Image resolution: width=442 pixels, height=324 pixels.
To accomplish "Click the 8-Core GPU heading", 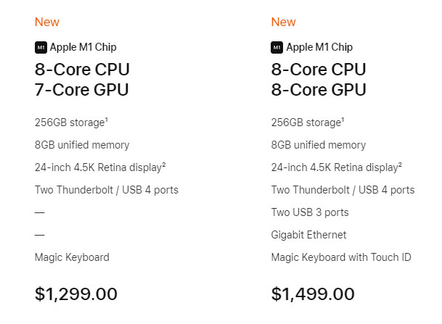I will click(x=318, y=90).
